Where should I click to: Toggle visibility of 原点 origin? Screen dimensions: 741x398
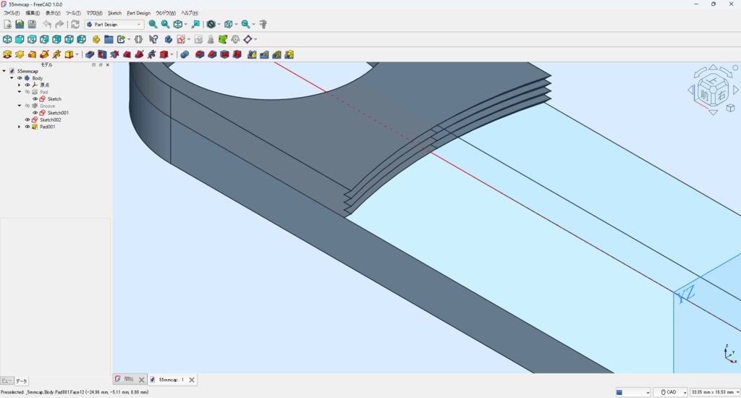pos(27,85)
